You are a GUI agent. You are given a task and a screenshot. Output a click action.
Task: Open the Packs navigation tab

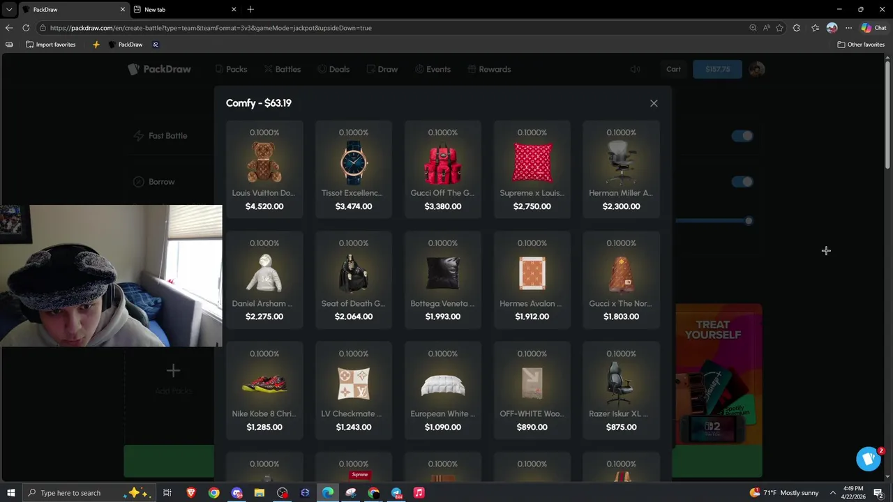click(x=231, y=69)
